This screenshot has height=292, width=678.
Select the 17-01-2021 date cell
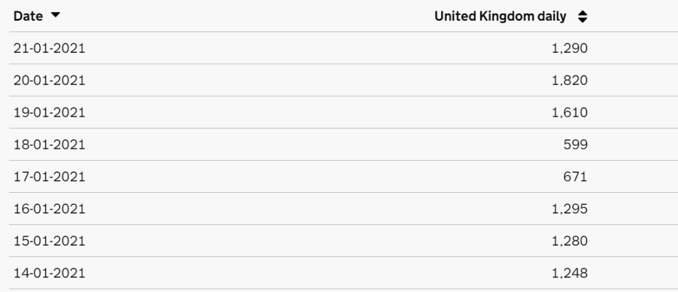pos(50,176)
